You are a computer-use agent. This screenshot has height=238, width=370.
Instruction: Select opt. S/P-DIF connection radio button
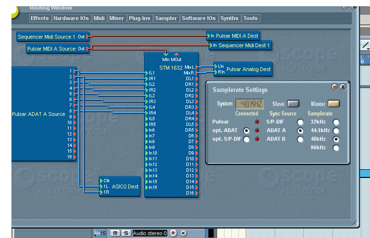point(247,139)
